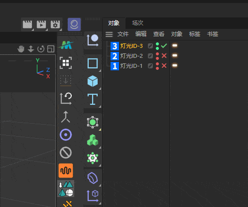Viewport: 248px width, 207px height.
Task: Select the Maxon M logo icon
Action: (66, 45)
